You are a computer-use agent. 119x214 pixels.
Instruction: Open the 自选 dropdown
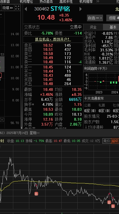pyautogui.click(x=95, y=18)
